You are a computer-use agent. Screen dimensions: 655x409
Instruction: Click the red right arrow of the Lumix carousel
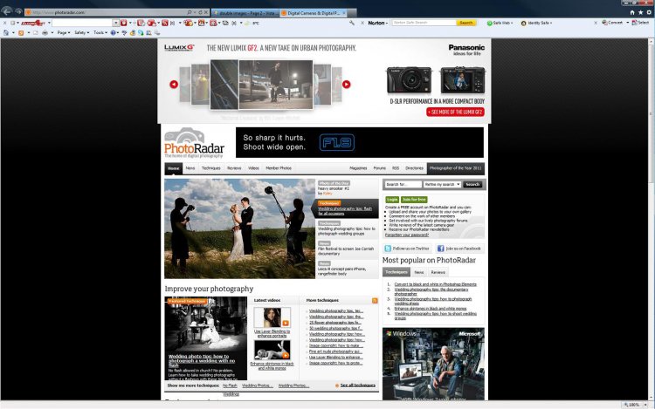pyautogui.click(x=347, y=85)
